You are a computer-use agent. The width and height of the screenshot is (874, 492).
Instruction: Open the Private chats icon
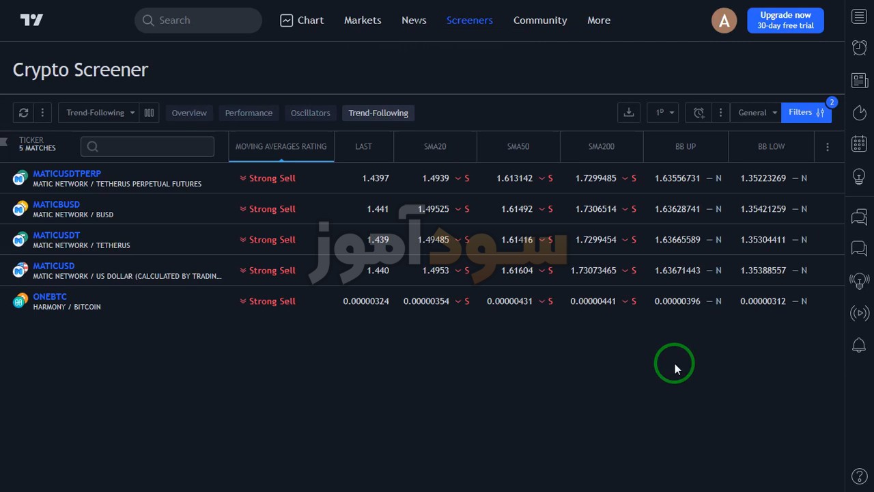[x=859, y=248]
